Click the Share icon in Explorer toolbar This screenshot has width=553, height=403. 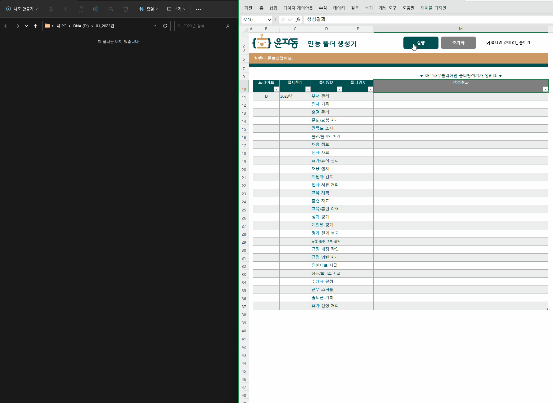[111, 9]
